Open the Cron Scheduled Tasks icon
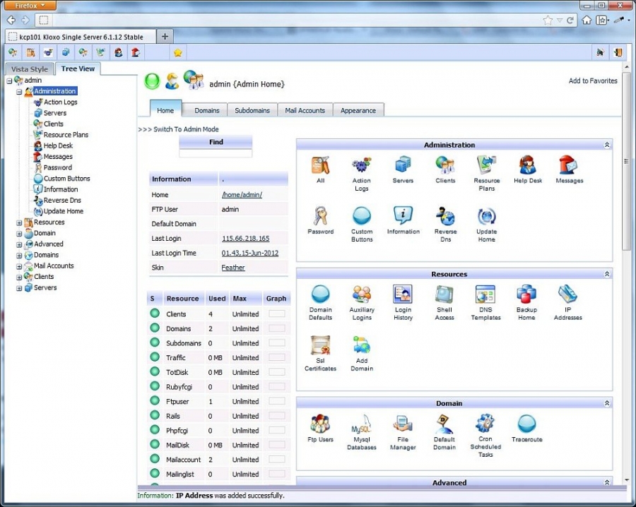Image resolution: width=636 pixels, height=507 pixels. [485, 424]
